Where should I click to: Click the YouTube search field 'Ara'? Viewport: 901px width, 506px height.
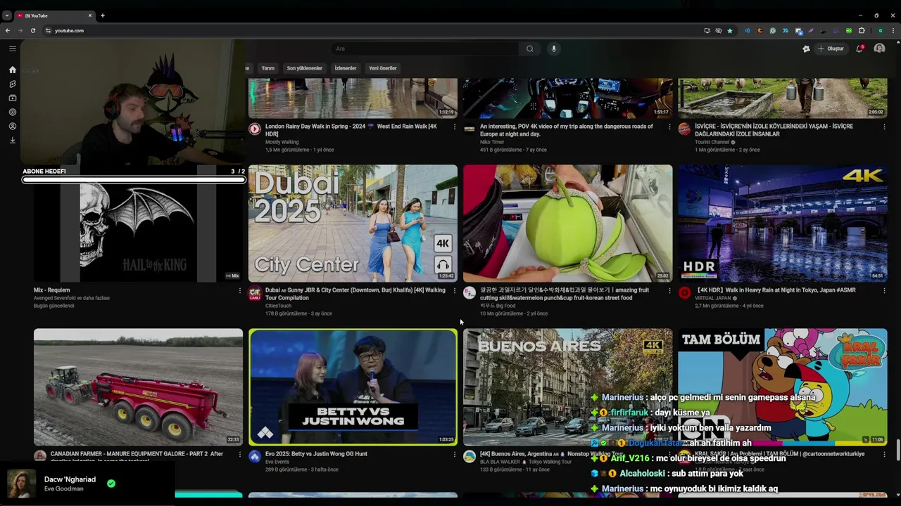425,48
